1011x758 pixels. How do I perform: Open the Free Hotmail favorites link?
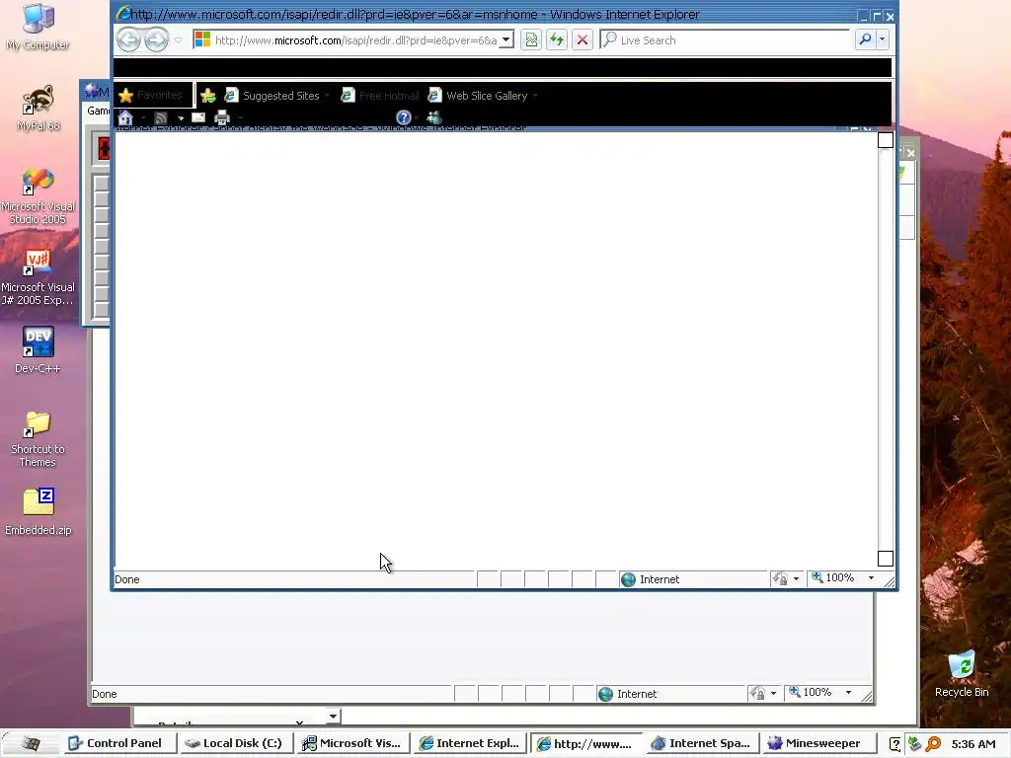coord(380,96)
